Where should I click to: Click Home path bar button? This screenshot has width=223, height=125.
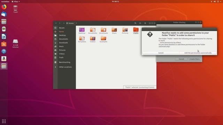pyautogui.click(x=70, y=23)
